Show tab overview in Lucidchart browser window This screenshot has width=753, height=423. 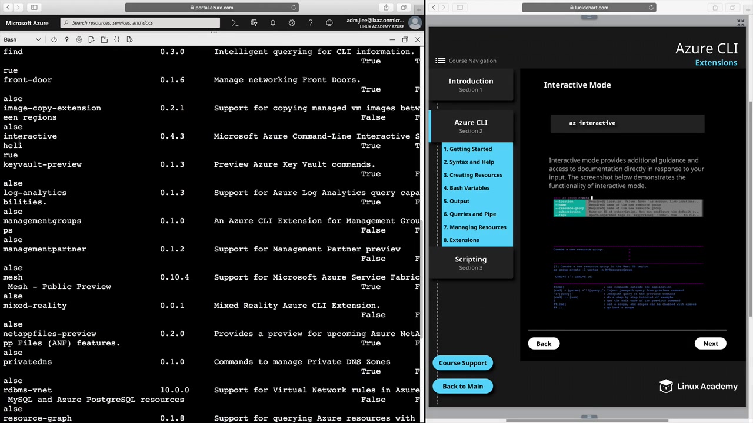click(x=732, y=8)
